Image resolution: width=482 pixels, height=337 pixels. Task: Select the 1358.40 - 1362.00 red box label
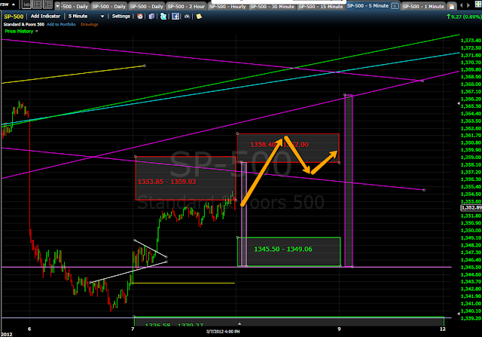click(279, 144)
